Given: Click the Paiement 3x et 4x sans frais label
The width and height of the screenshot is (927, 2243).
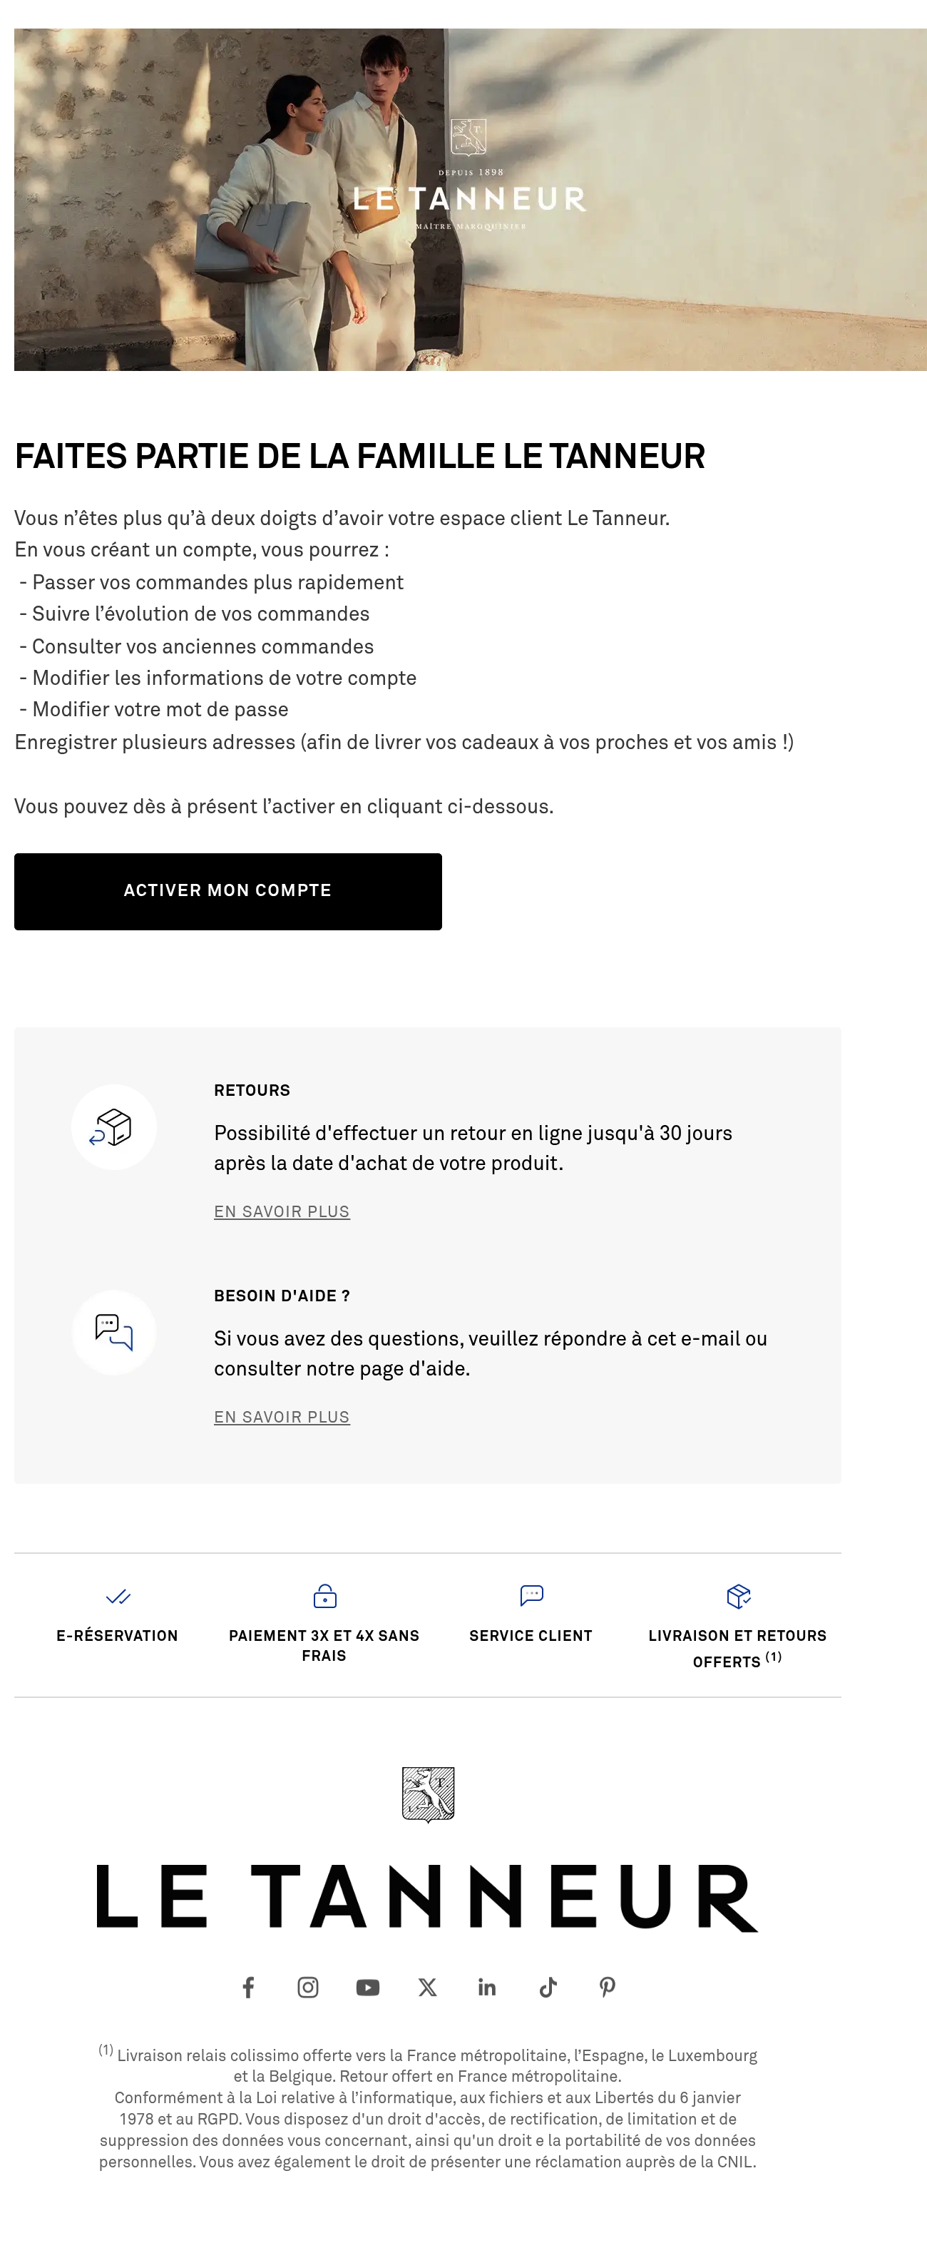Looking at the screenshot, I should click(x=324, y=1646).
